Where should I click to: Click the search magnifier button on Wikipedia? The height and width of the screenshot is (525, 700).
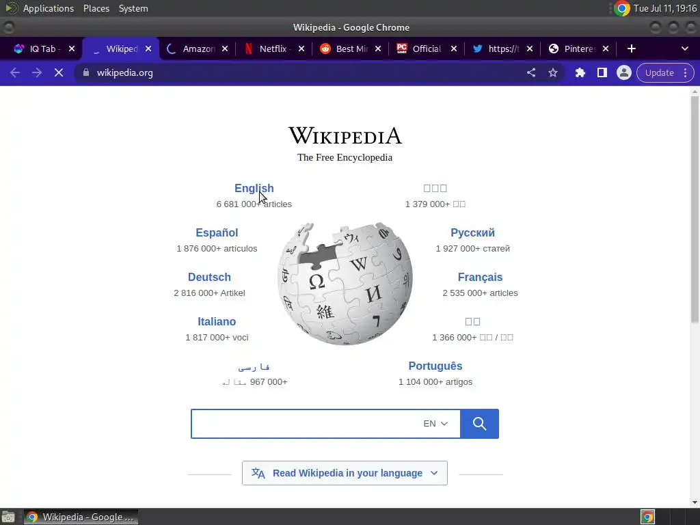tap(479, 424)
